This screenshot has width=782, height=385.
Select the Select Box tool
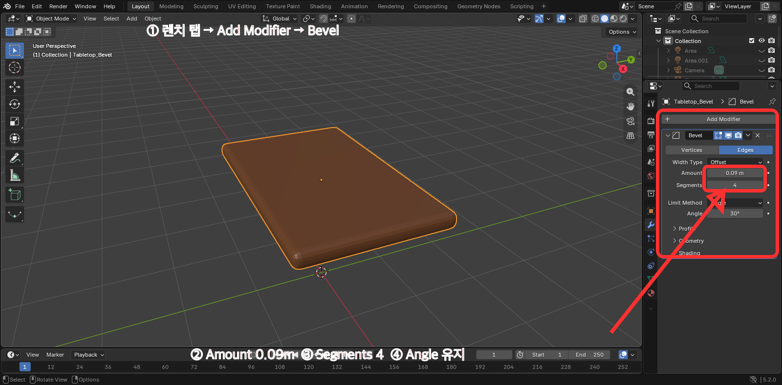(x=15, y=50)
